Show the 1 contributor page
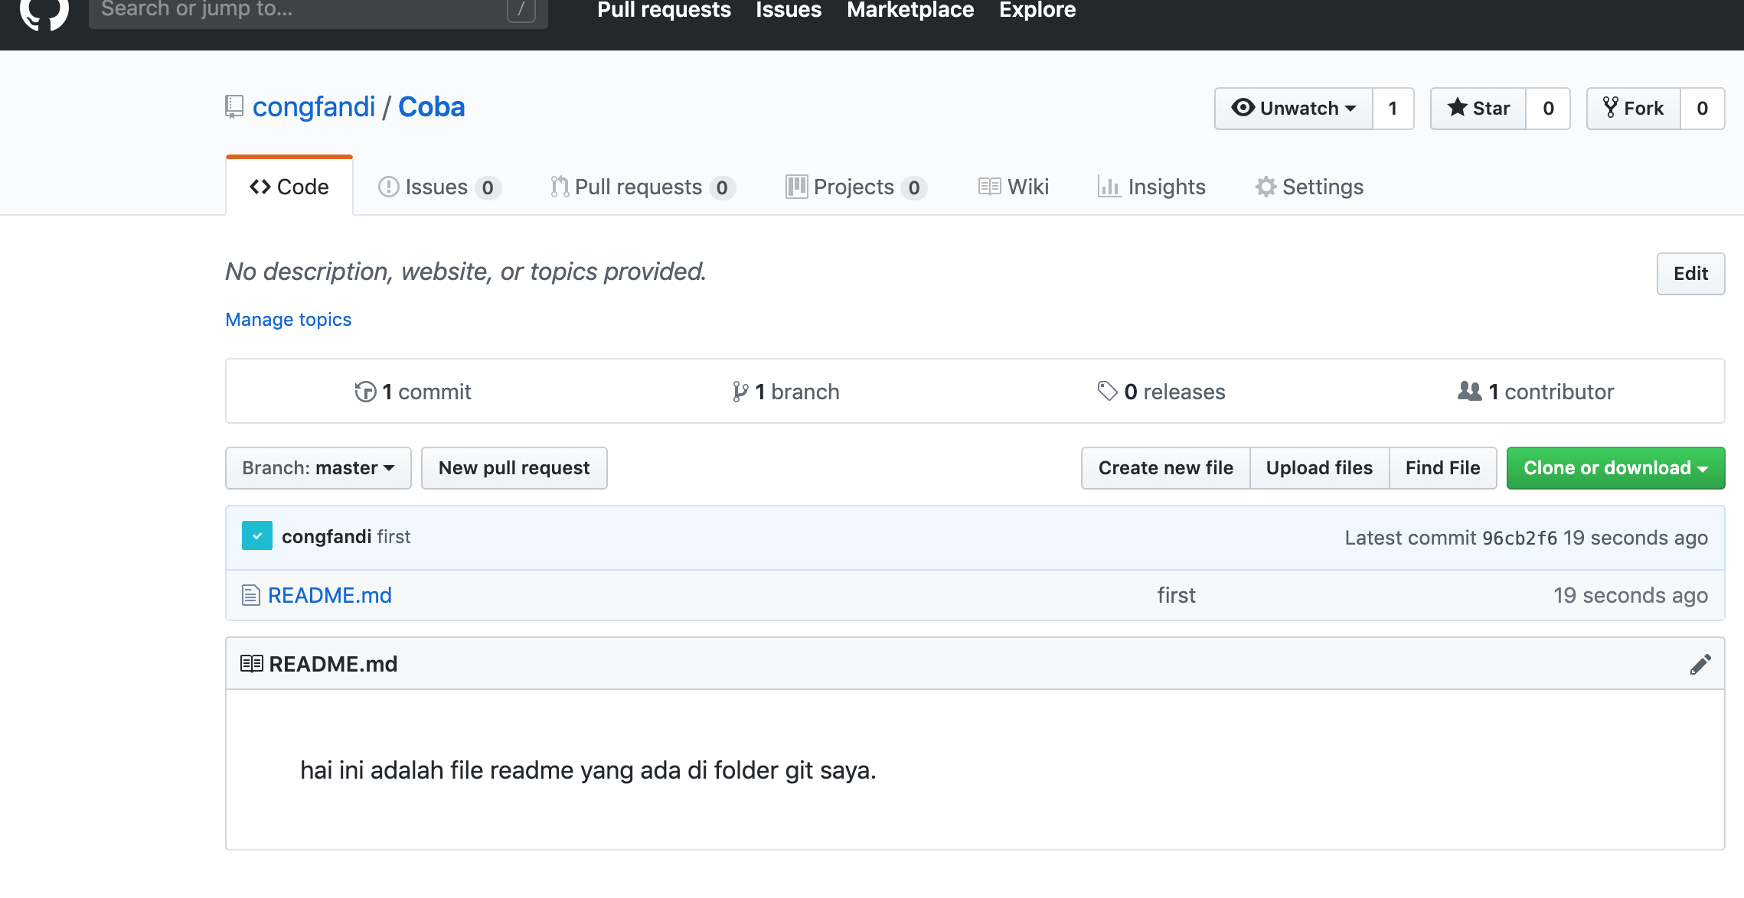 (1537, 392)
